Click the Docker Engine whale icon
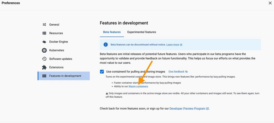The height and width of the screenshot is (123, 274). [x=44, y=42]
